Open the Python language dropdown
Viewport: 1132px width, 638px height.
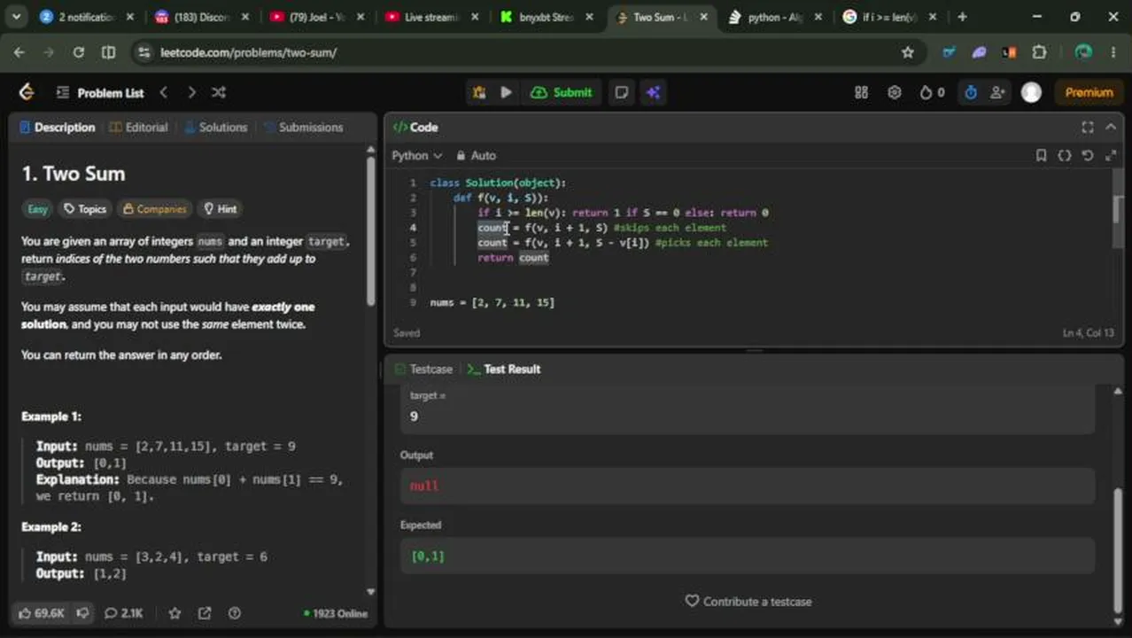pyautogui.click(x=416, y=155)
